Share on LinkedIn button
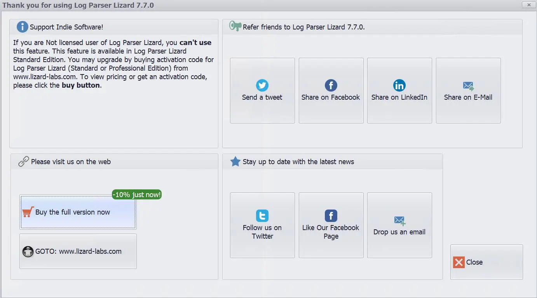Viewport: 537px width, 298px height. click(399, 91)
